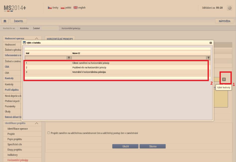Open Poznámky in sidebar

click(x=10, y=107)
